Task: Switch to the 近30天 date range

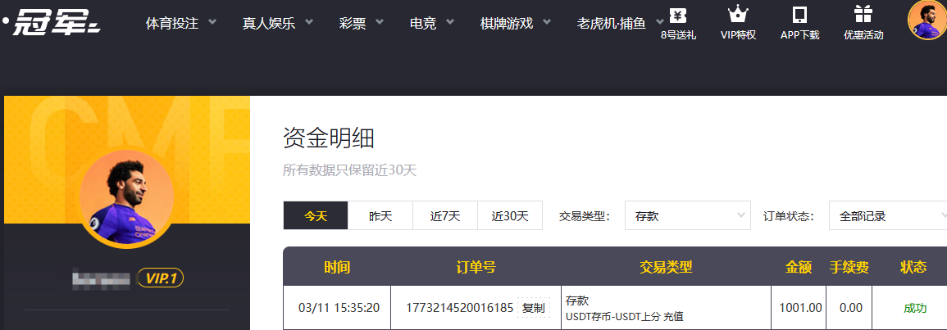Action: click(x=510, y=216)
